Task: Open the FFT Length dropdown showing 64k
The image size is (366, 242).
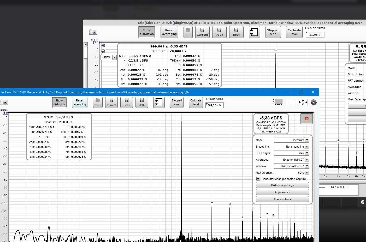Action: pyautogui.click(x=291, y=153)
